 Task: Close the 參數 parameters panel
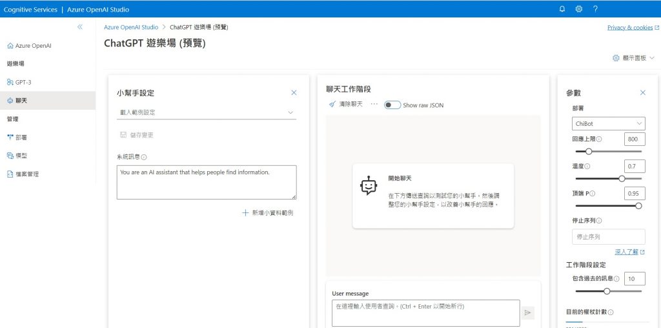click(642, 93)
